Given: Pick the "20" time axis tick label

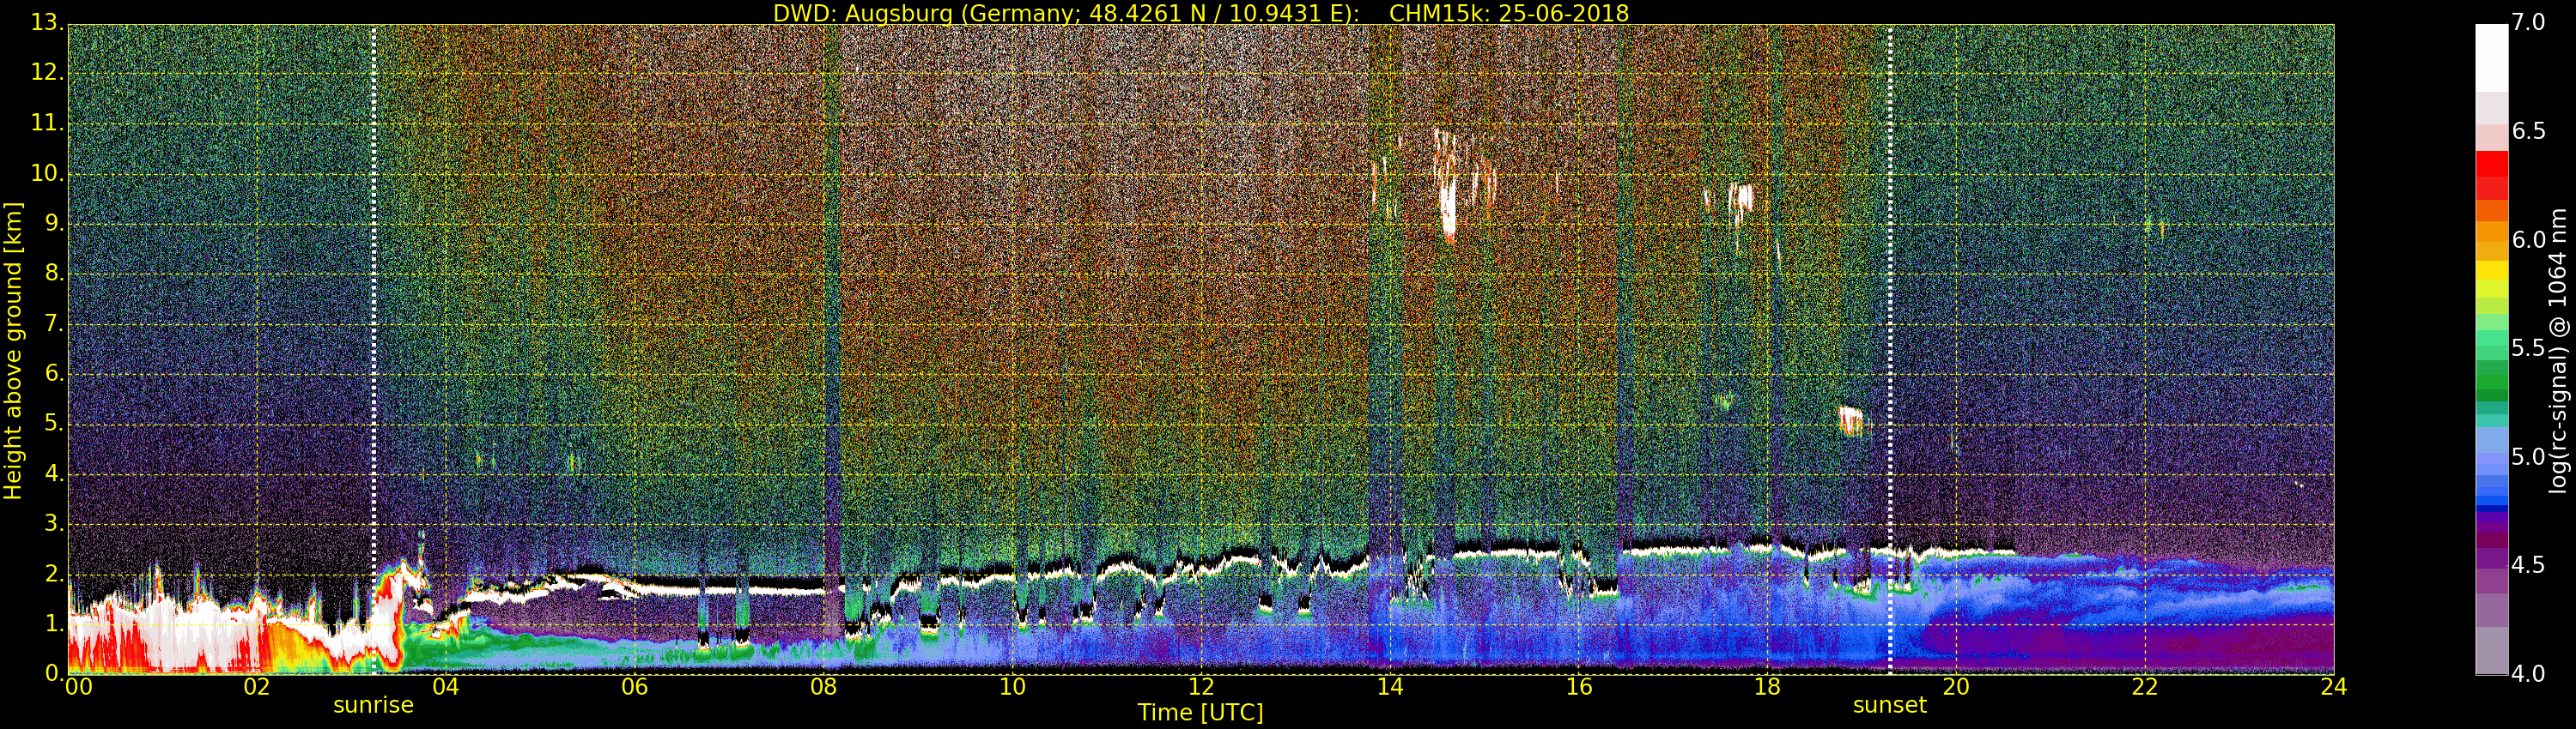Looking at the screenshot, I should pos(1956,686).
